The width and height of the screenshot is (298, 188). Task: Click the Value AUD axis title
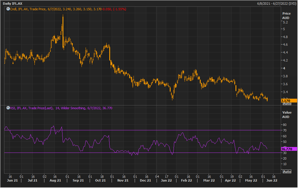(x=286, y=115)
